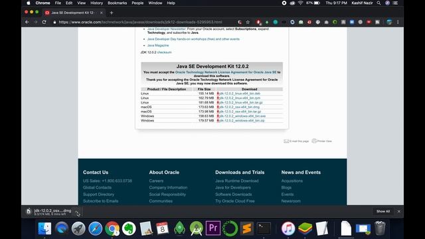Select the Java SE Development Kit tab
425x239 pixels.
(74, 13)
